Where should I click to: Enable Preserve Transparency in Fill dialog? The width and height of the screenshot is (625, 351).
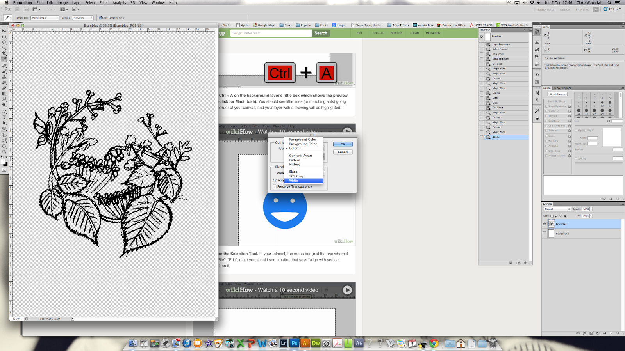pyautogui.click(x=275, y=187)
